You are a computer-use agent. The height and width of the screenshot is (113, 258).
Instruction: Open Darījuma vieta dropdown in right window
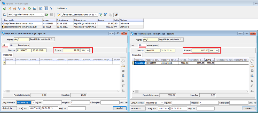coord(162,103)
